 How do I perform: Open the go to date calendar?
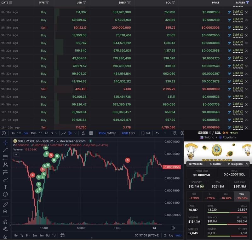[62, 235]
